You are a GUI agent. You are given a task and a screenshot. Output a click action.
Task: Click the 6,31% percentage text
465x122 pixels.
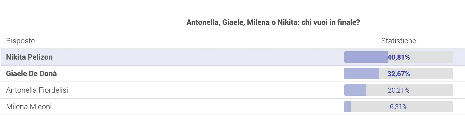pyautogui.click(x=399, y=107)
